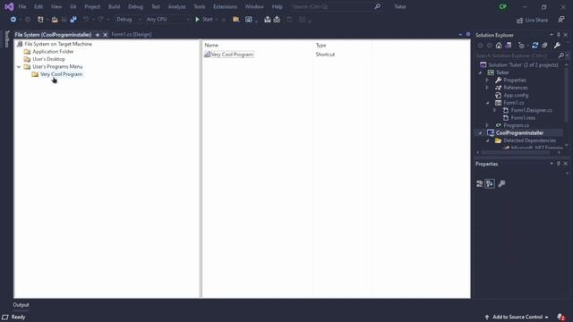Open the Project menu
The height and width of the screenshot is (322, 573).
coord(92,6)
